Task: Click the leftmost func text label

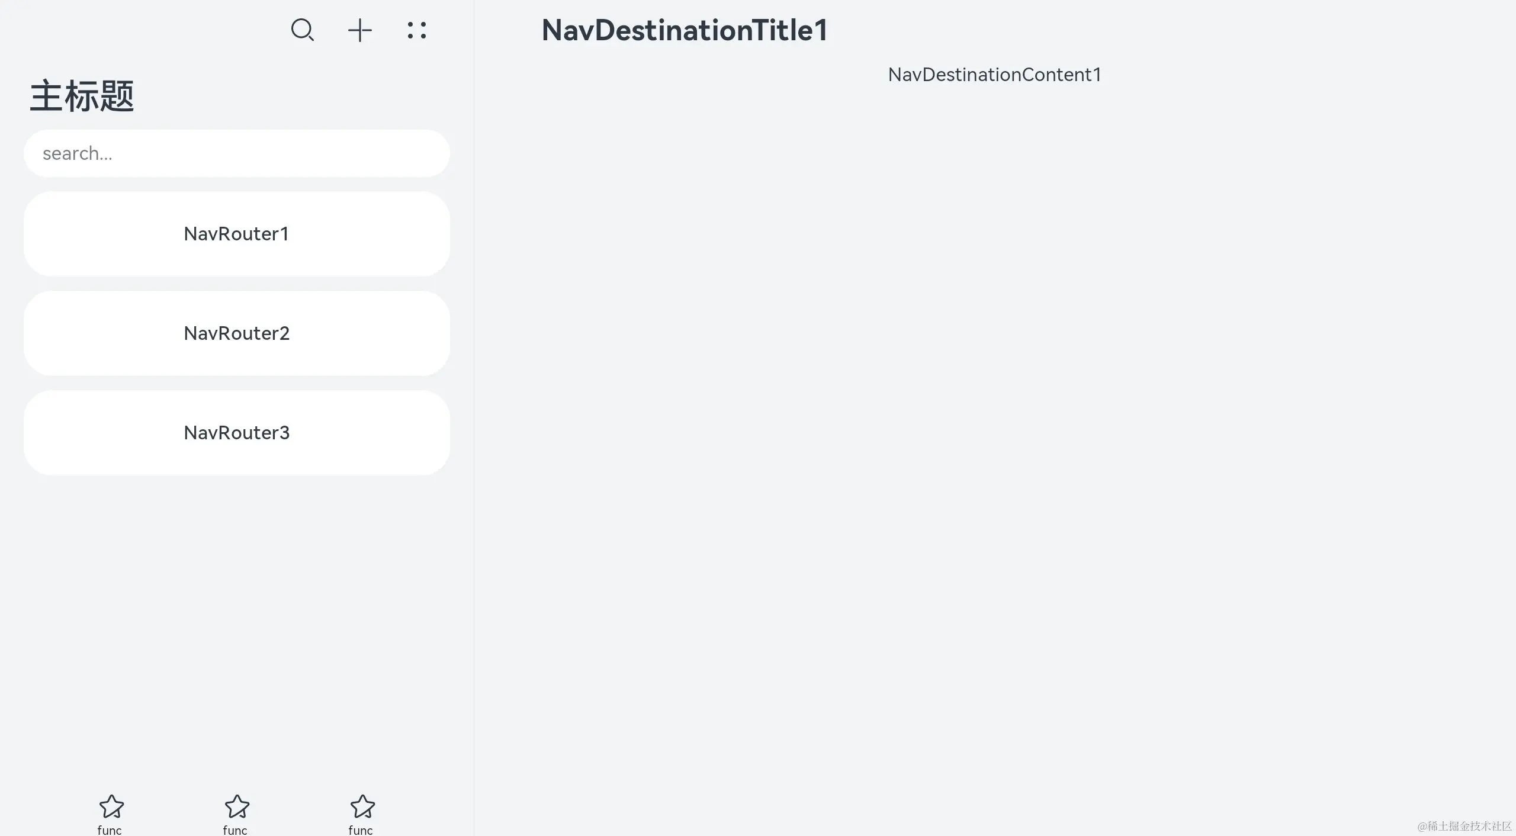Action: pos(110,830)
